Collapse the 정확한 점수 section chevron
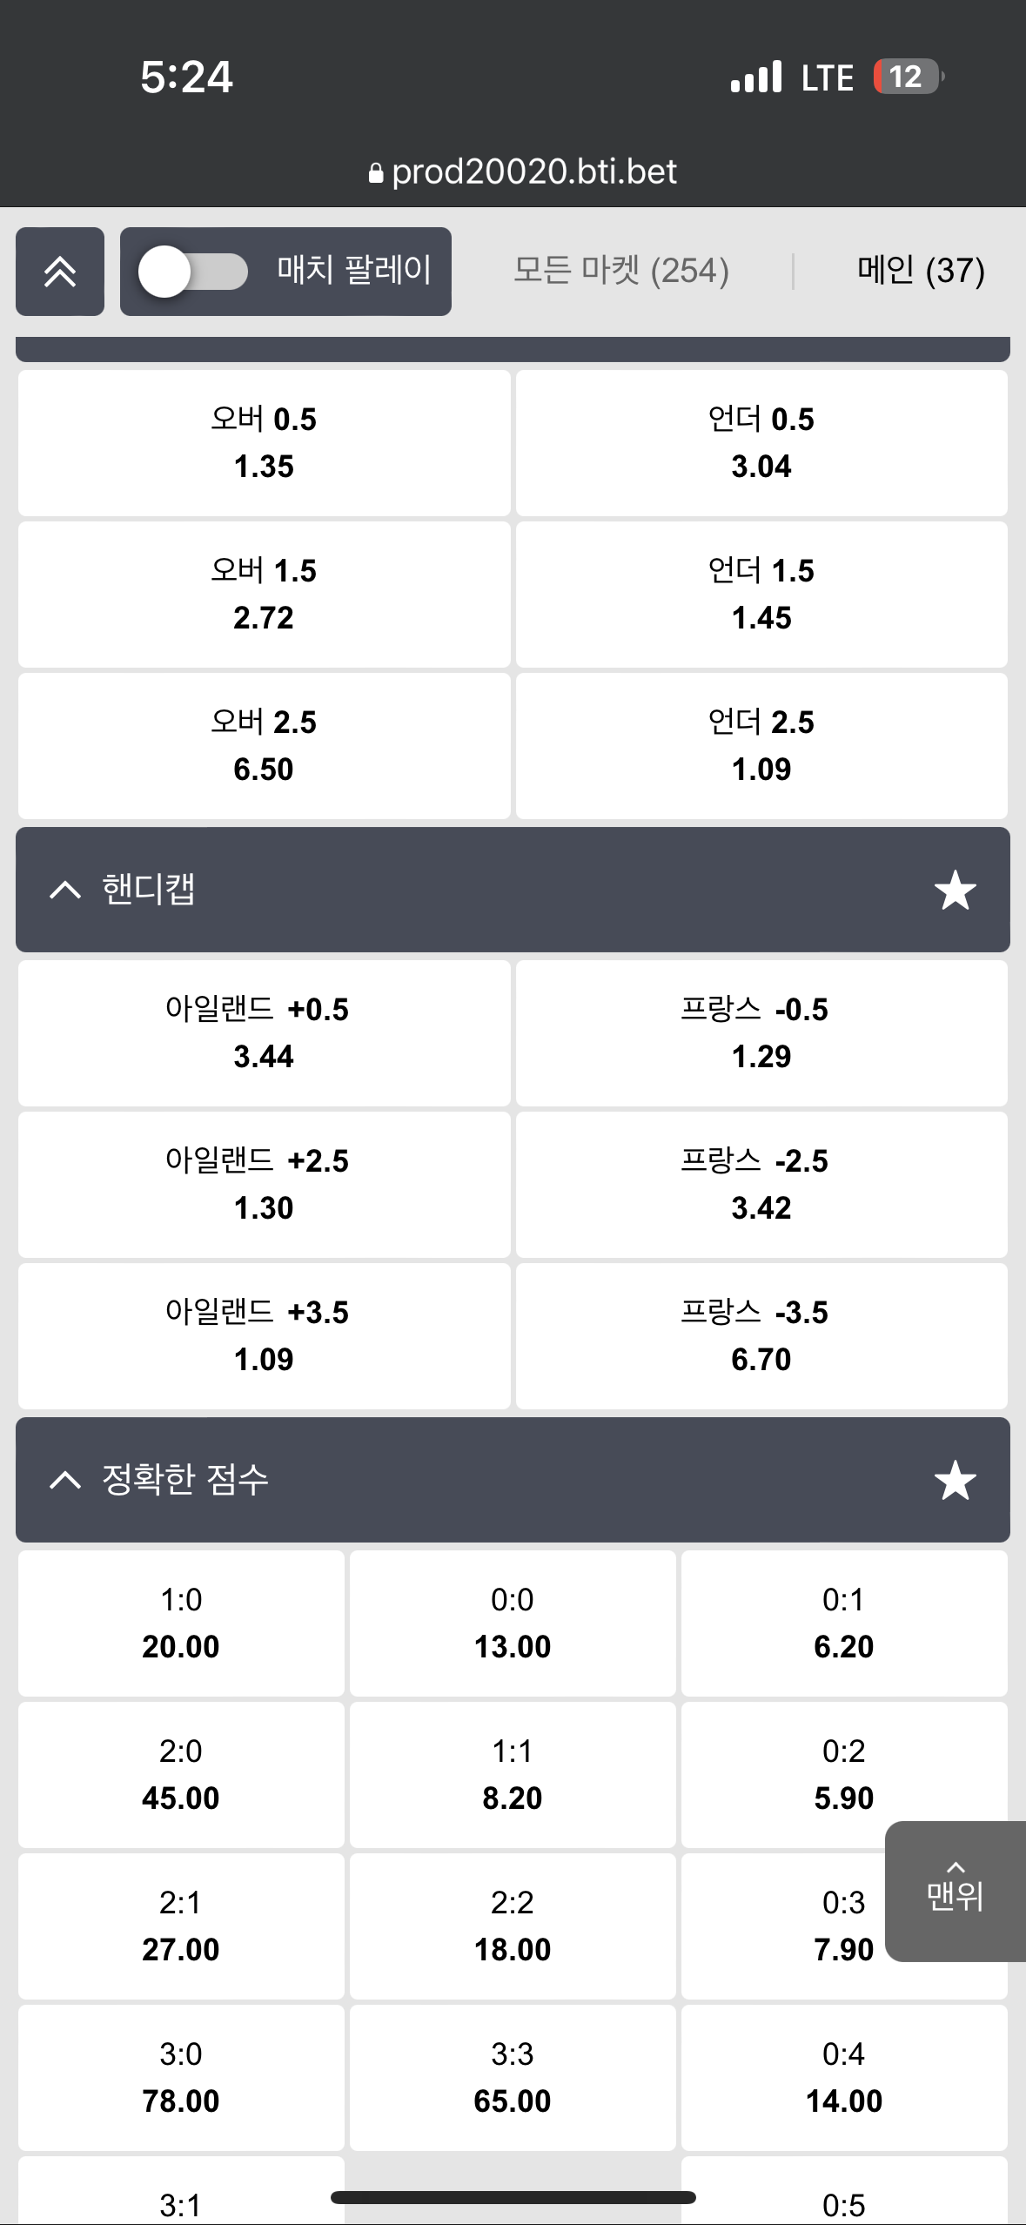Image resolution: width=1026 pixels, height=2225 pixels. [x=65, y=1480]
